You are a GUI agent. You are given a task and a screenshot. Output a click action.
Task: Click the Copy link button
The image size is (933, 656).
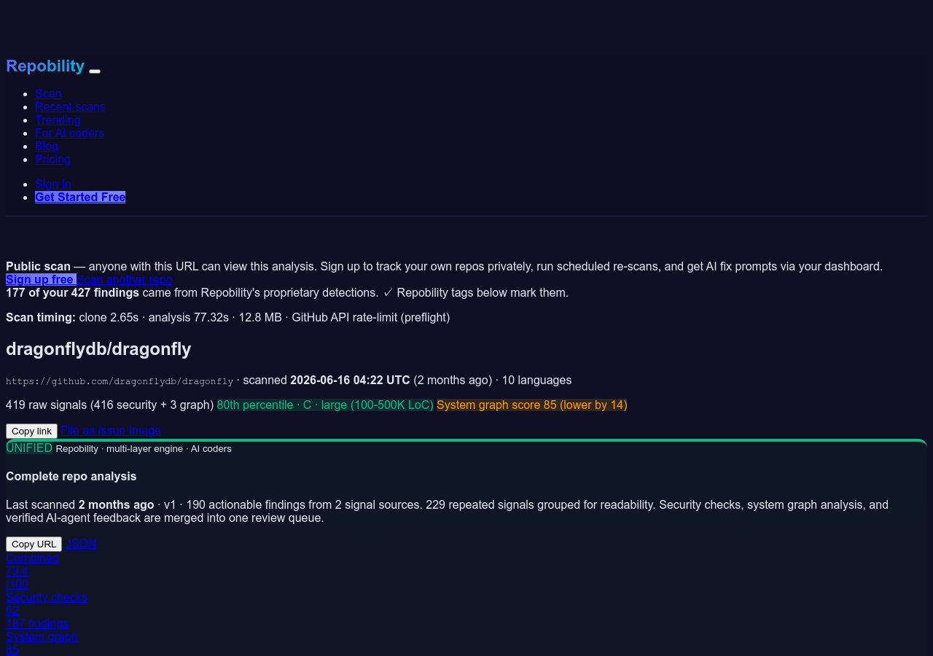pyautogui.click(x=31, y=431)
